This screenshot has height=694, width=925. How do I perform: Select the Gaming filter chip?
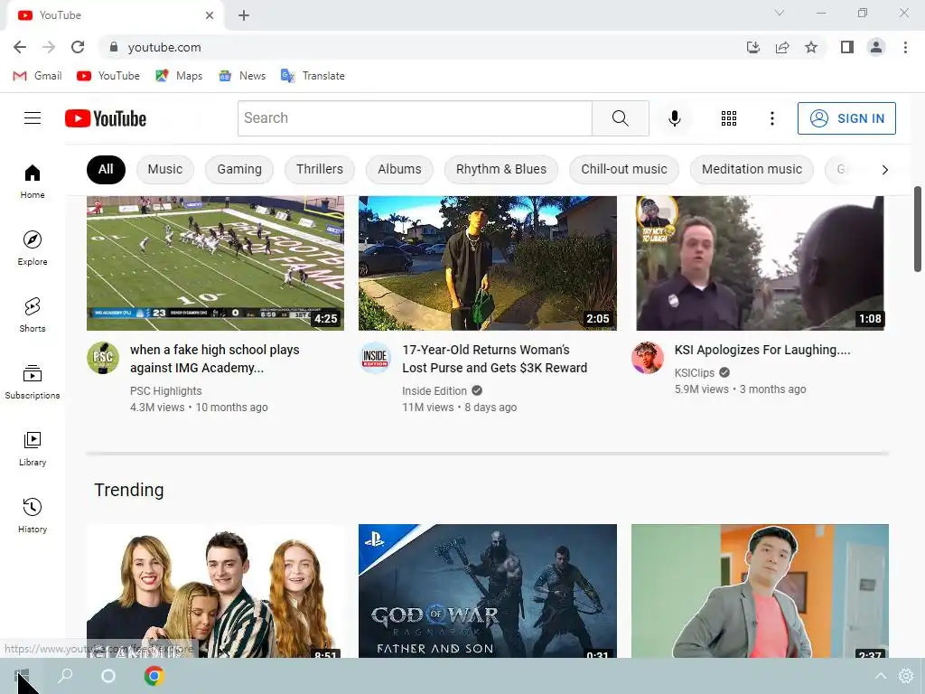(239, 170)
